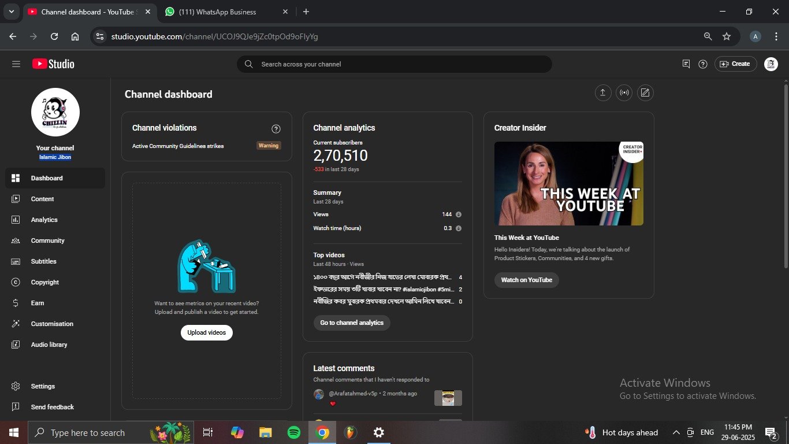
Task: Click the Task View taskbar icon
Action: tap(208, 432)
